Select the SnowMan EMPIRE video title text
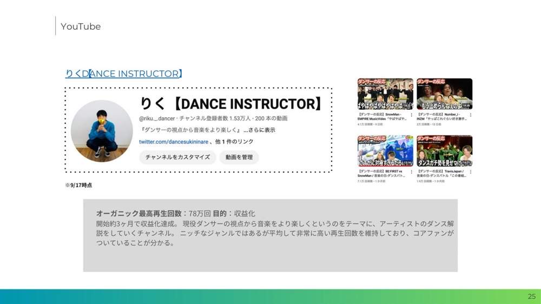This screenshot has height=304, width=541. click(382, 116)
